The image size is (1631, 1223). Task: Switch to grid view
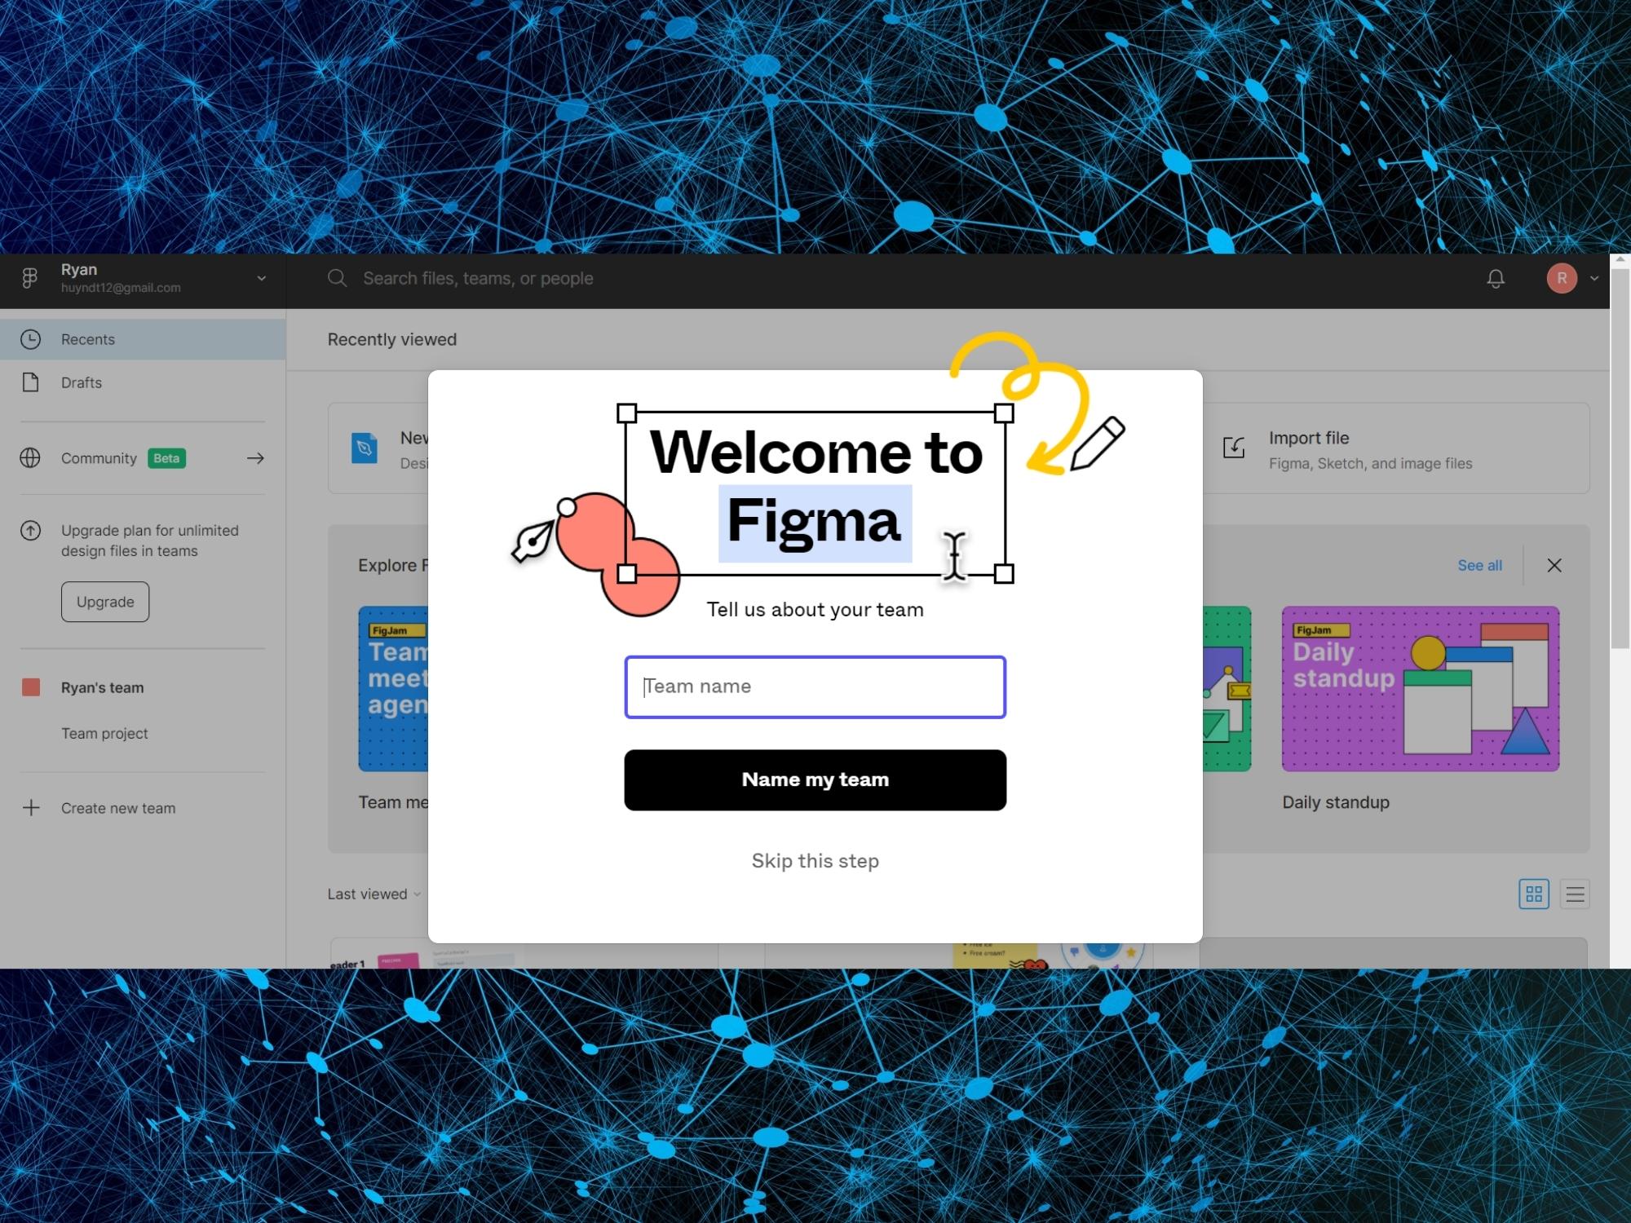1534,894
